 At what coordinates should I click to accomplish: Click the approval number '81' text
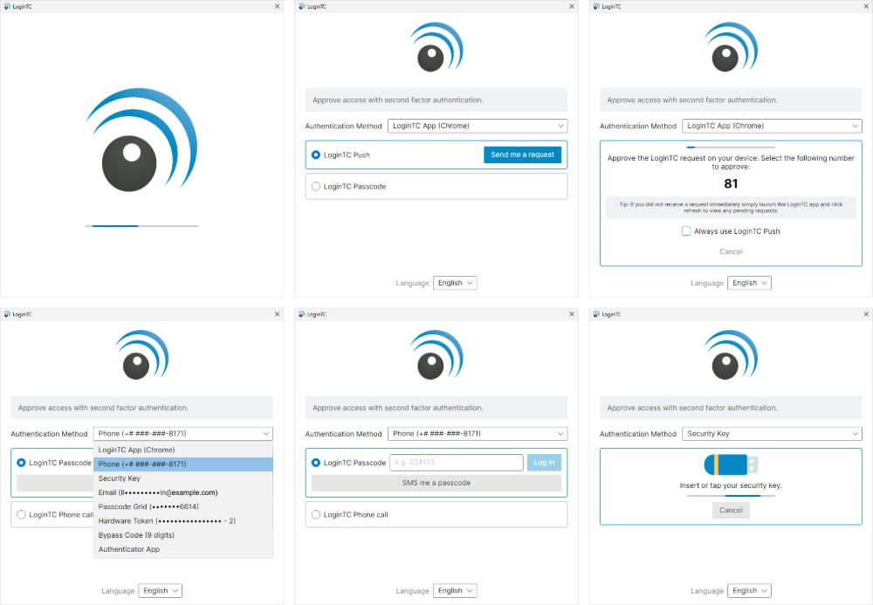click(731, 183)
